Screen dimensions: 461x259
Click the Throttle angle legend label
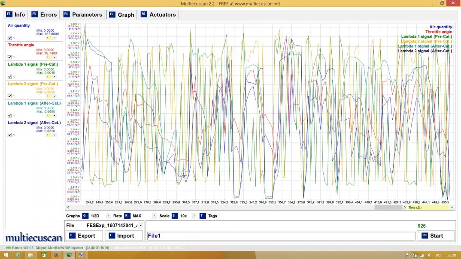pos(438,32)
